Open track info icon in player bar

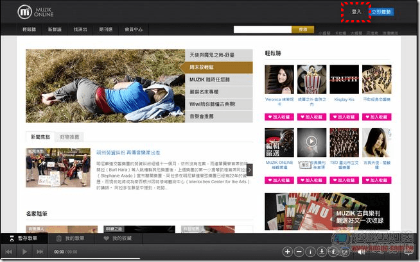coord(310,252)
